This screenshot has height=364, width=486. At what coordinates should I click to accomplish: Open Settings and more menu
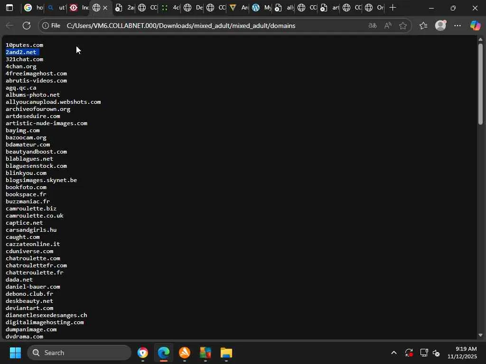coord(458,26)
